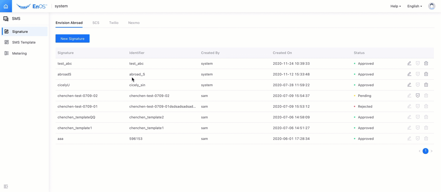Click the home icon in top-left corner

(6, 6)
